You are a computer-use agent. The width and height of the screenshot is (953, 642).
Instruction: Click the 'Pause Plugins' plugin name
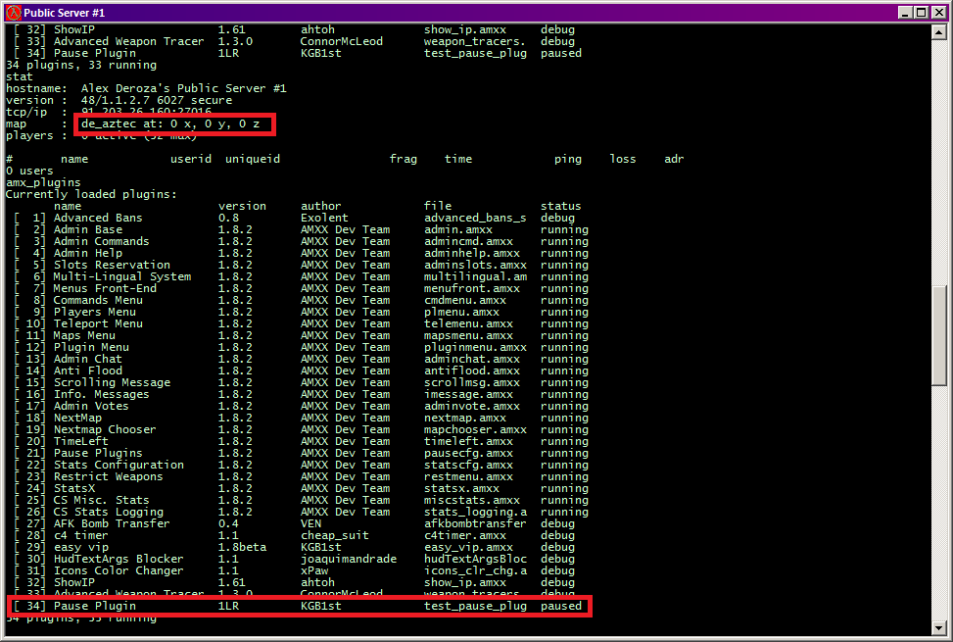[x=98, y=453]
